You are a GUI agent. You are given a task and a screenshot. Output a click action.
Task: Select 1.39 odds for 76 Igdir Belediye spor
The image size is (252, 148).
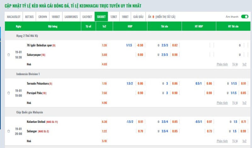pos(105,45)
